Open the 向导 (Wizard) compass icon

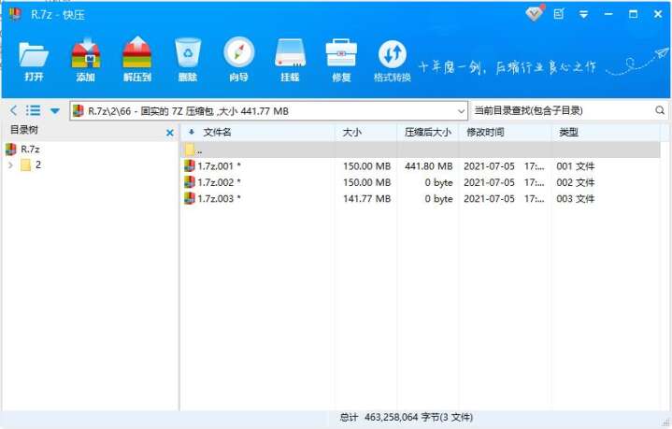tap(239, 58)
